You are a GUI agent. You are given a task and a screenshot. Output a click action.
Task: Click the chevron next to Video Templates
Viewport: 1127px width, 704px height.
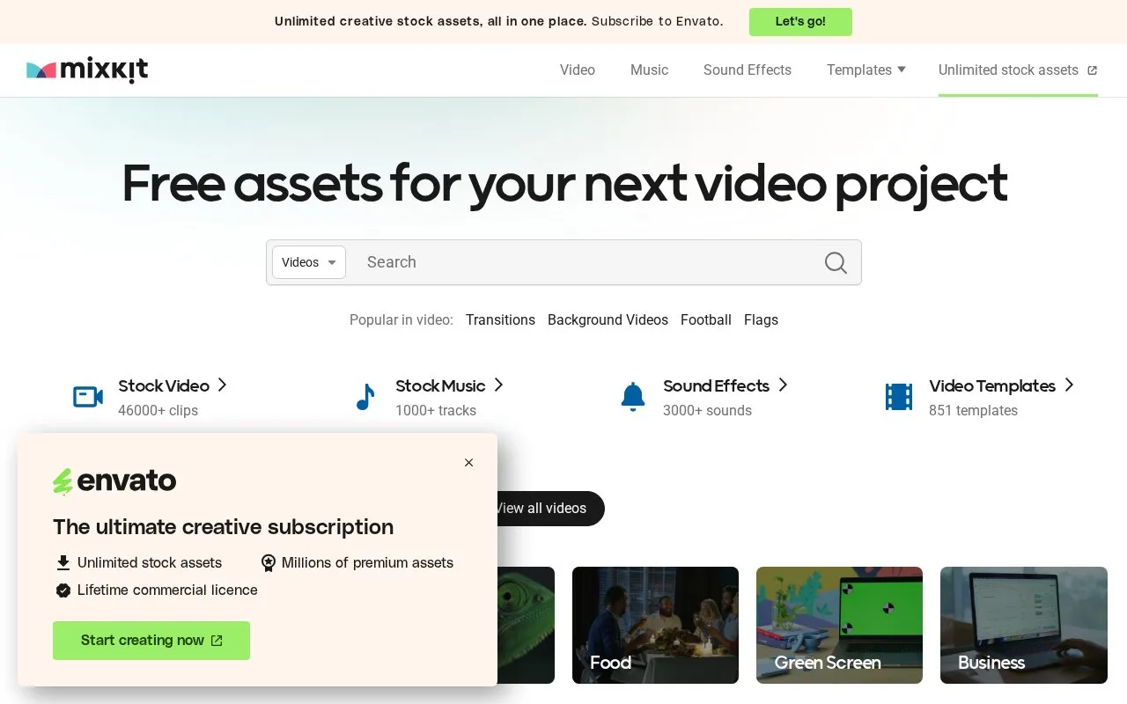point(1069,385)
